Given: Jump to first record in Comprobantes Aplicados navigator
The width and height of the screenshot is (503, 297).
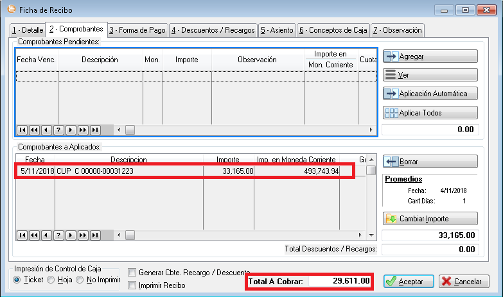Looking at the screenshot, I should 22,235.
